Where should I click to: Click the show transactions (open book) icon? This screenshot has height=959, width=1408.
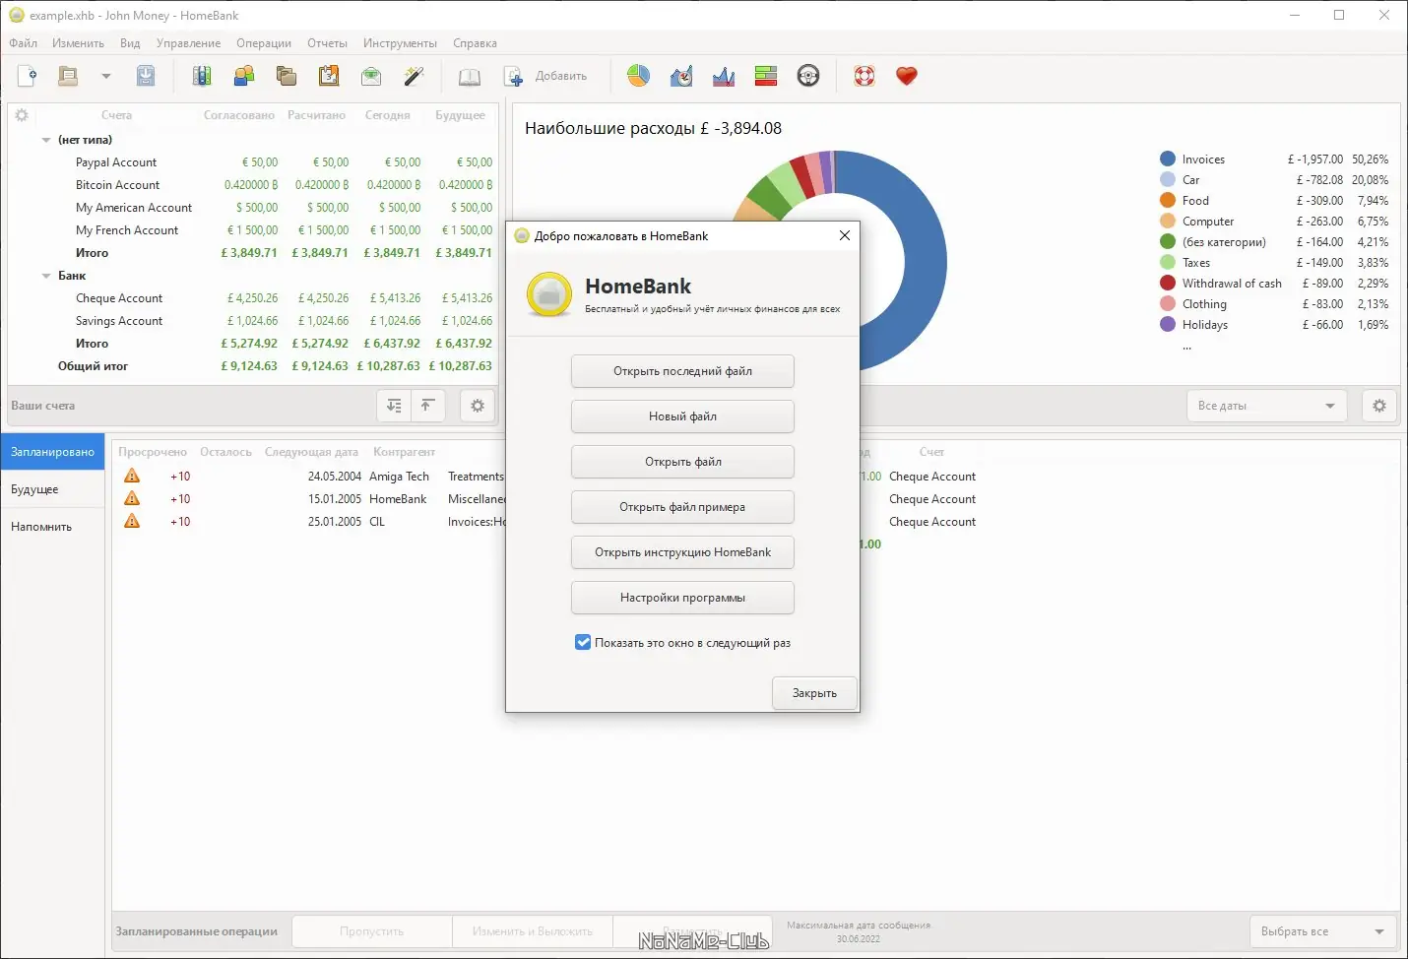coord(471,76)
